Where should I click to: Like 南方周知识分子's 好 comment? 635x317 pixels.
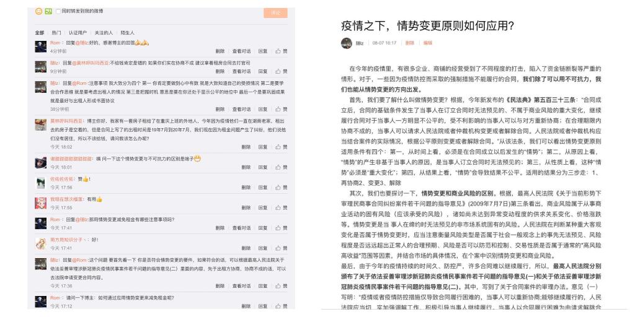pyautogui.click(x=282, y=248)
